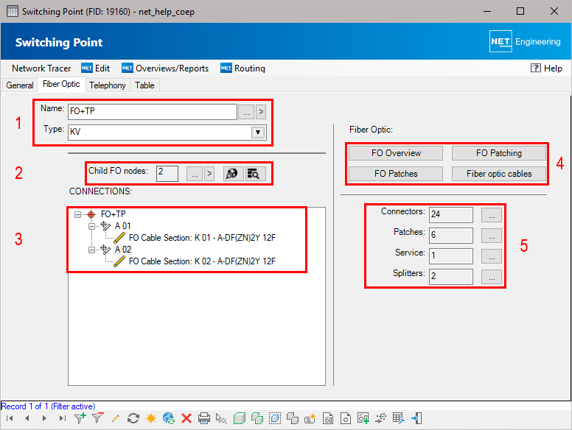
Task: Collapse the A 01 tree node
Action: [x=91, y=226]
